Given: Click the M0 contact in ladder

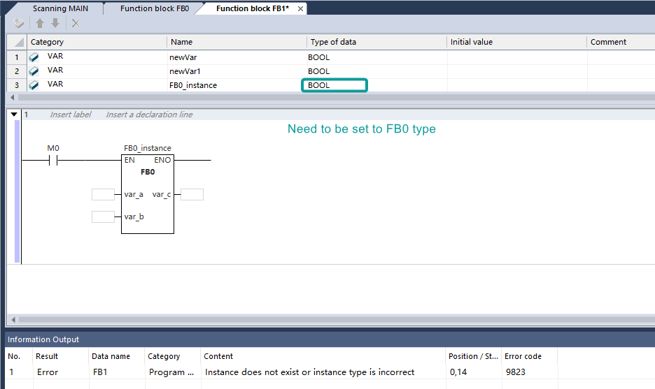Looking at the screenshot, I should [x=53, y=160].
